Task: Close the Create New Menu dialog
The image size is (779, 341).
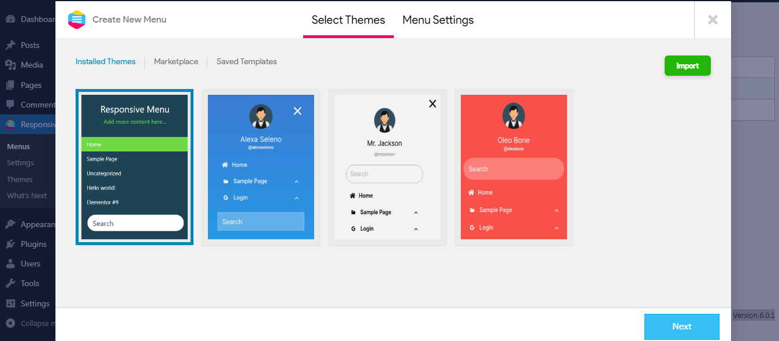Action: click(x=713, y=20)
